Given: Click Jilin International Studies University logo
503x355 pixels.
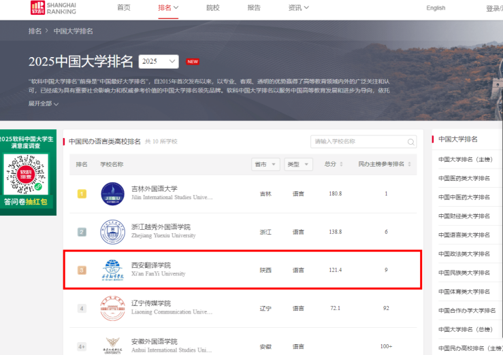Looking at the screenshot, I should [112, 194].
